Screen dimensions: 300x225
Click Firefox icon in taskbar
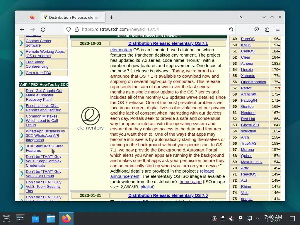pos(66,219)
